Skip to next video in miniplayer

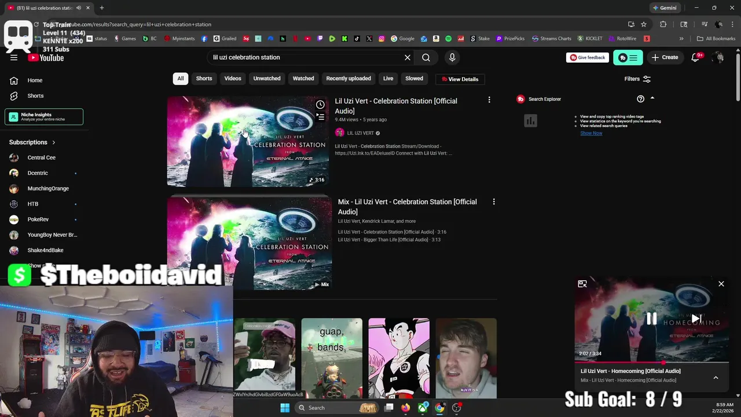(x=696, y=319)
